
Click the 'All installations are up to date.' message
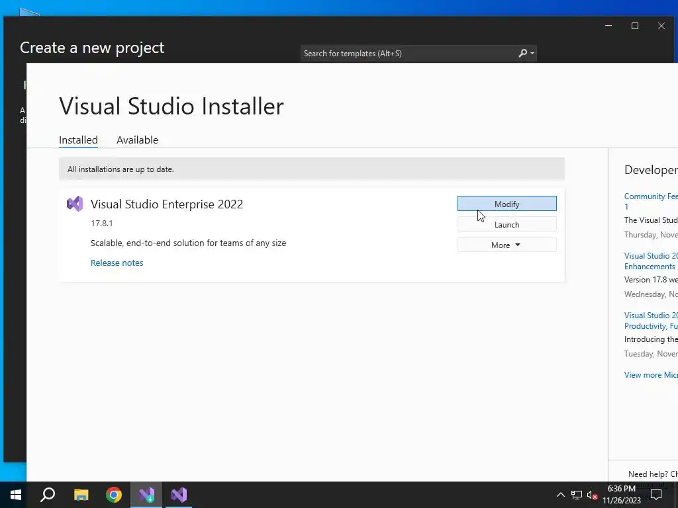(x=121, y=169)
